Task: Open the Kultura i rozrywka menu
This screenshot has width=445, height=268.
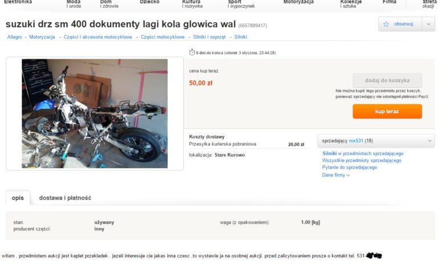Action: (192, 3)
